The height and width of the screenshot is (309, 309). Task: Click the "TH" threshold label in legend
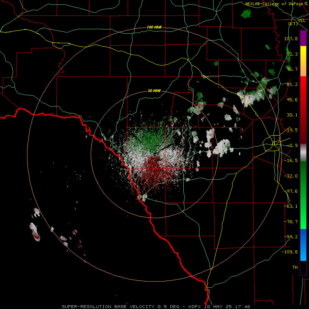click(x=295, y=267)
